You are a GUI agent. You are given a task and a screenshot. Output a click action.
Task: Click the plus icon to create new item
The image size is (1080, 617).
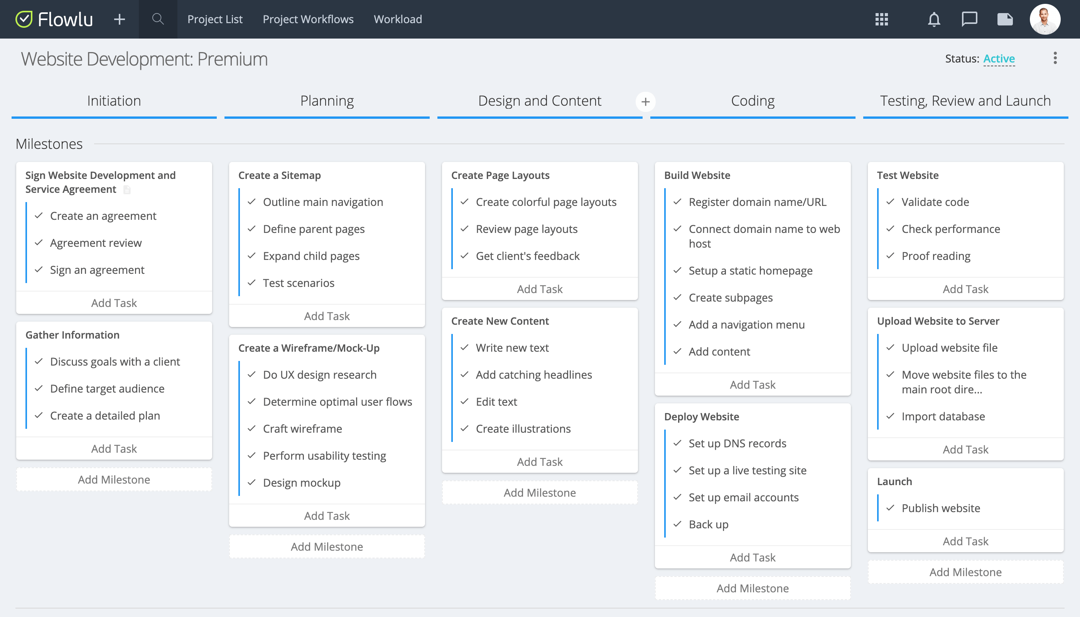pyautogui.click(x=119, y=19)
